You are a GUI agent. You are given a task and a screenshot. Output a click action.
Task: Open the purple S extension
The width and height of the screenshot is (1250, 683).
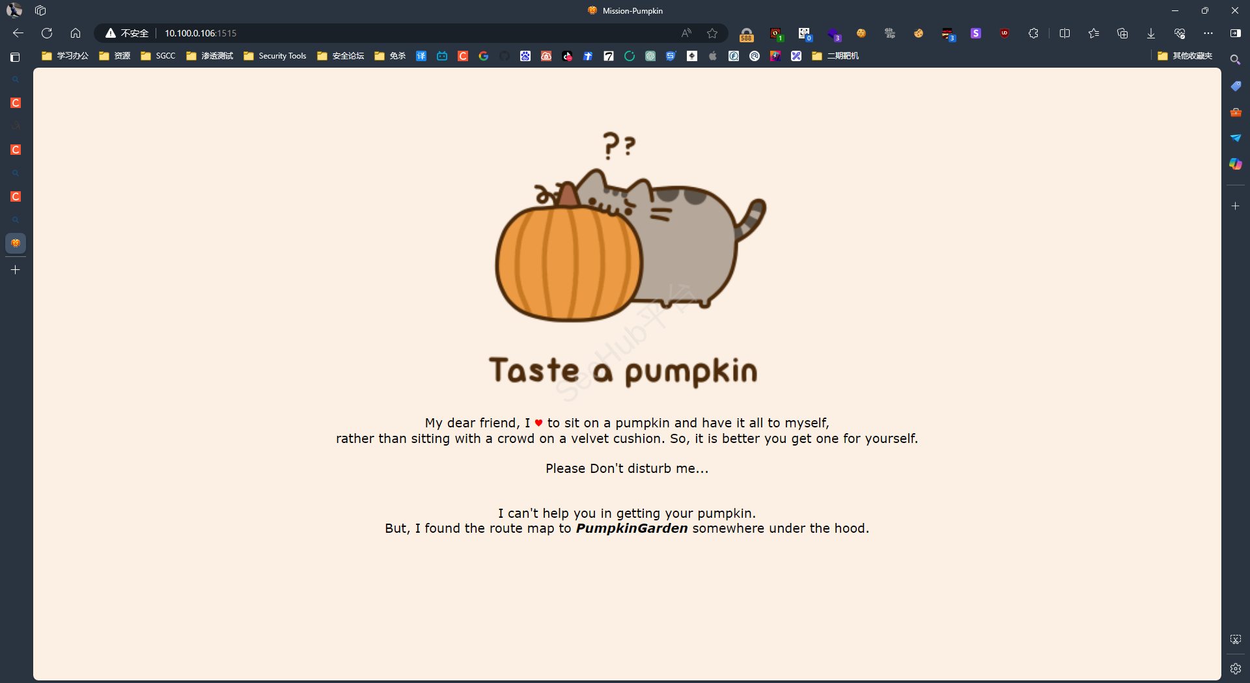[976, 33]
